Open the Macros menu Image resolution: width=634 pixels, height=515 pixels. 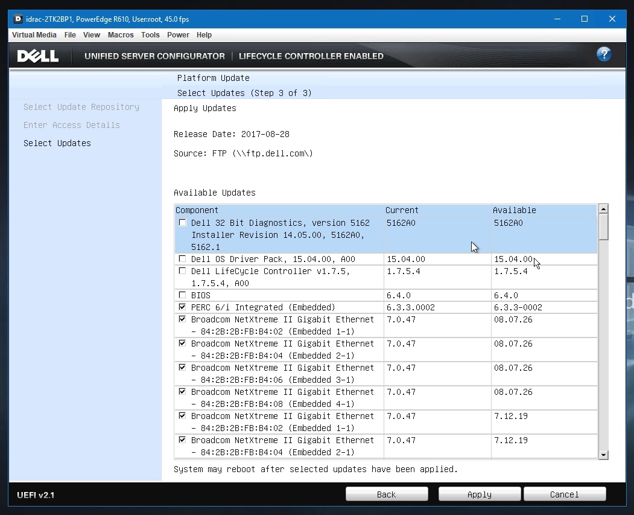pyautogui.click(x=121, y=35)
